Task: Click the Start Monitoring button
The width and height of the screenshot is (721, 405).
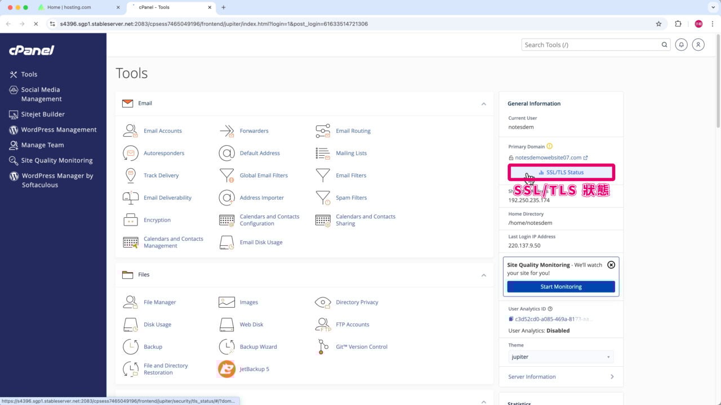Action: click(560, 286)
